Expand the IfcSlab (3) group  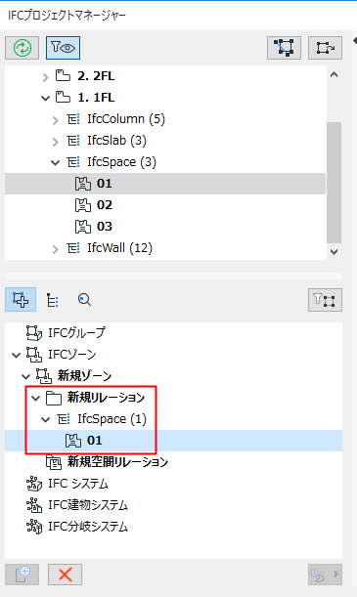(x=55, y=142)
